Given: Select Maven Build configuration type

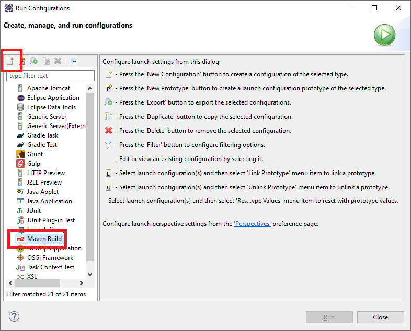Looking at the screenshot, I should [44, 239].
